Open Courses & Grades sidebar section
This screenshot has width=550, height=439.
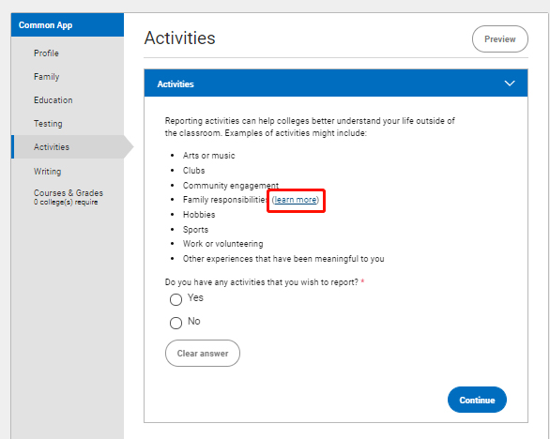click(x=69, y=197)
